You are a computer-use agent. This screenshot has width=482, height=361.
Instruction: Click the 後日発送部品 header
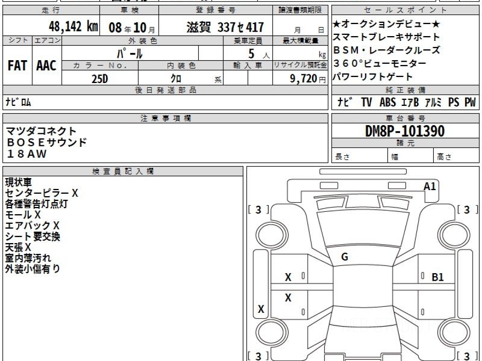point(165,90)
